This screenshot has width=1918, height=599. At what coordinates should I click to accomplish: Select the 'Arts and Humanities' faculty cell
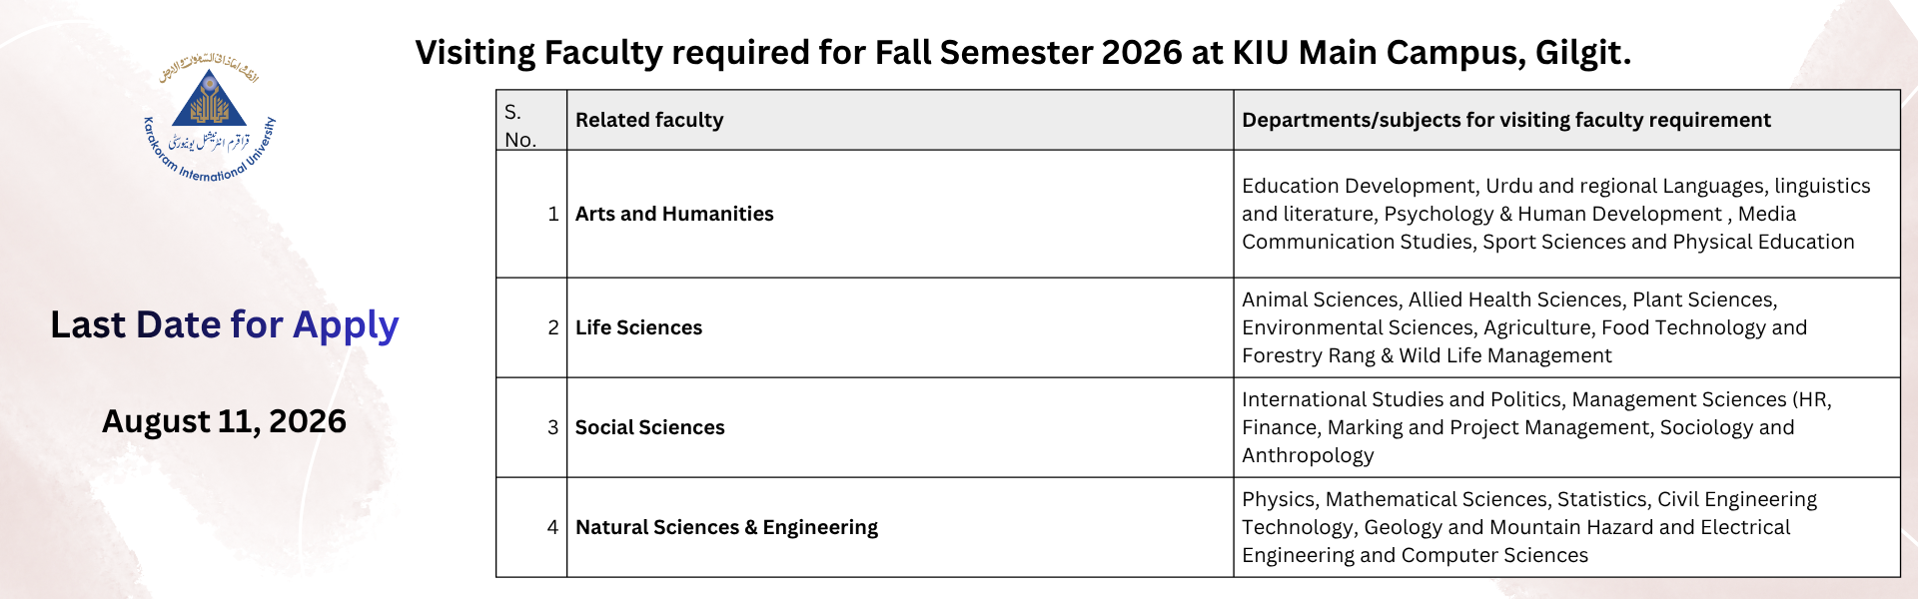[x=900, y=214]
